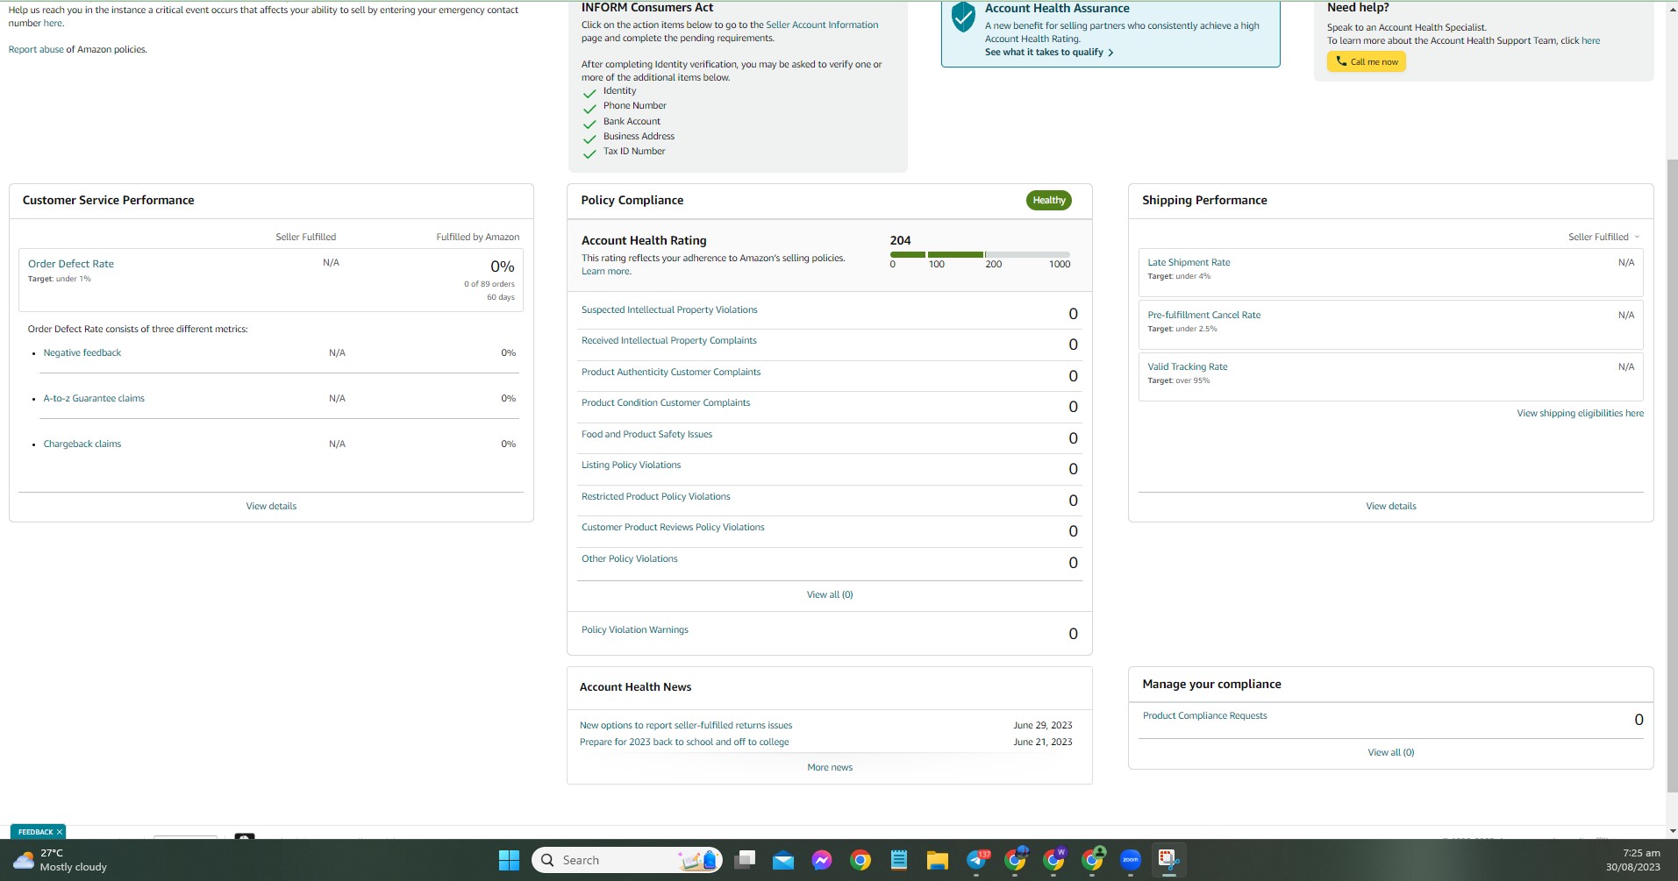Click the green checkmark beside Tax ID Number
The height and width of the screenshot is (881, 1678).
pyautogui.click(x=589, y=153)
